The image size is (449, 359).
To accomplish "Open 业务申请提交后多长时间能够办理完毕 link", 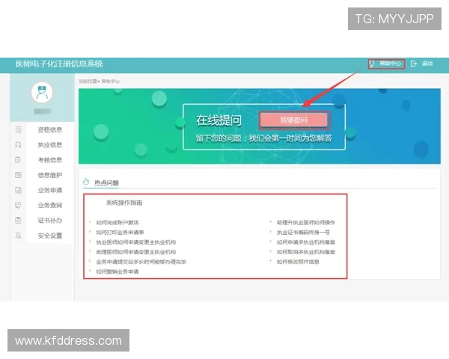I will [x=141, y=262].
